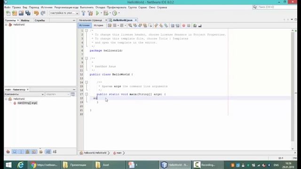The image size is (301, 169).
Task: Switch to Chrome window in taskbar
Action: click(x=44, y=165)
